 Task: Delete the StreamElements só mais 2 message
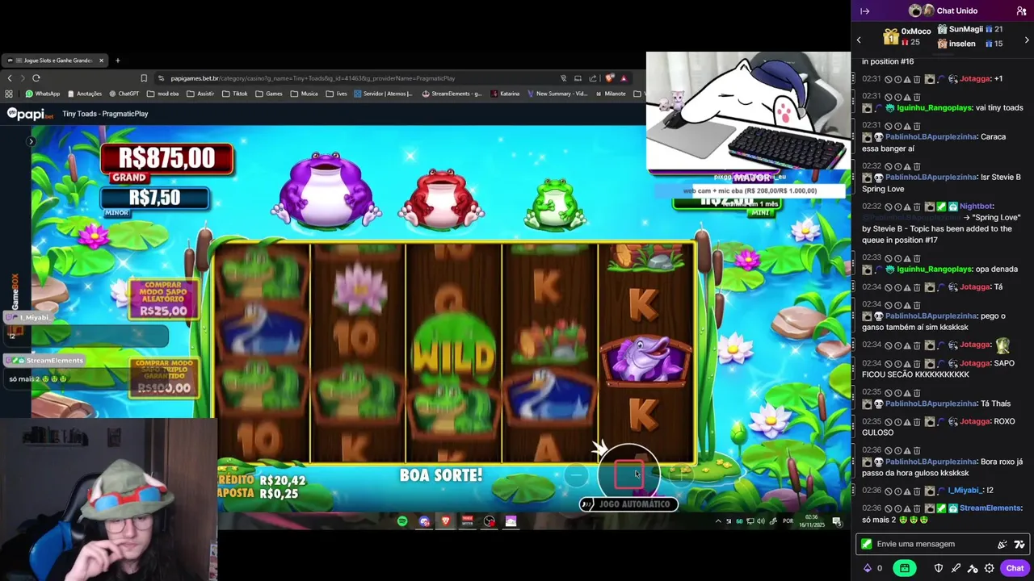point(917,508)
